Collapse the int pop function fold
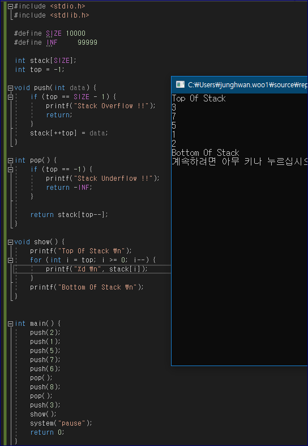308x446 pixels. tap(10, 160)
